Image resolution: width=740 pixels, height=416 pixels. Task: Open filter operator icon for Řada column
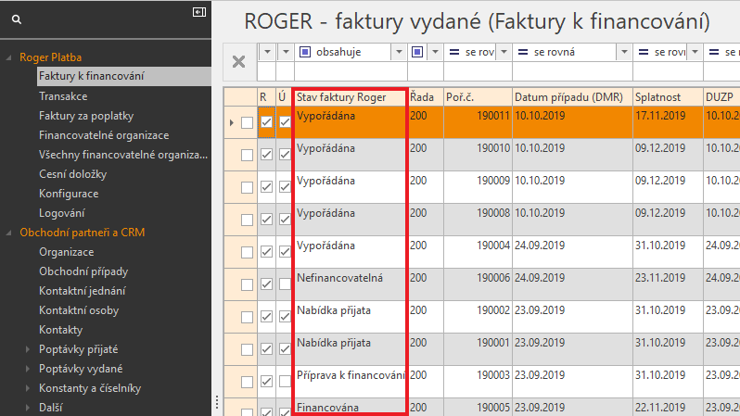pyautogui.click(x=417, y=52)
